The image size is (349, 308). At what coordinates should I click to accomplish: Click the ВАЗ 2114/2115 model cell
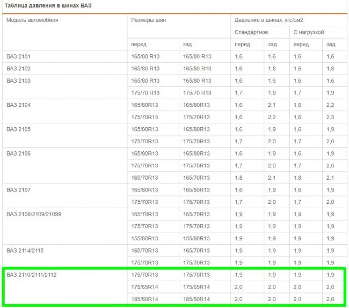point(26,251)
